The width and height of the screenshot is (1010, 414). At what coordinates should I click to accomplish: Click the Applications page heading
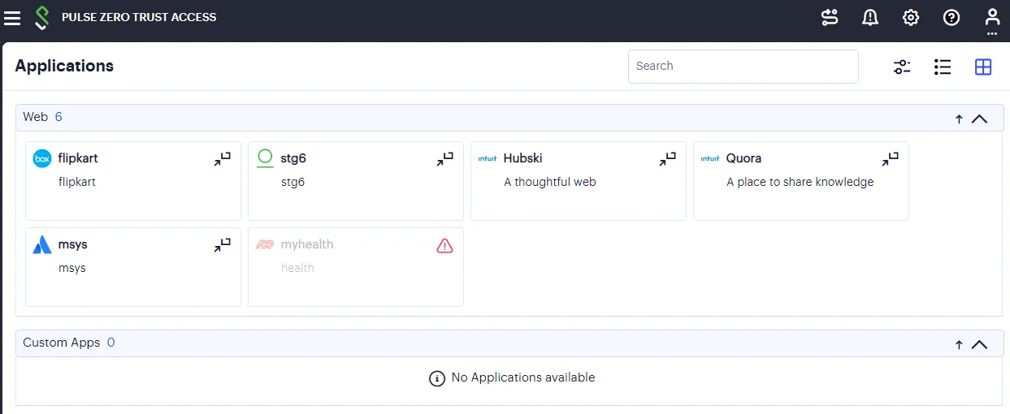click(x=64, y=66)
